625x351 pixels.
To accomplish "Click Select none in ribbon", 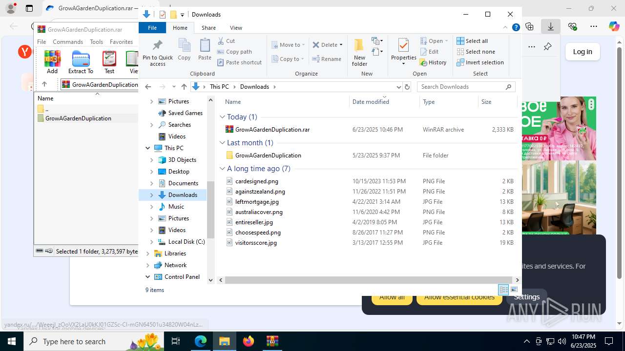I will point(476,52).
